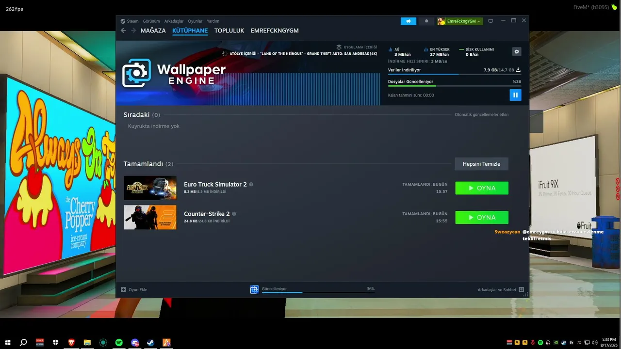Open Windows Security shield in taskbar
Screen dimensions: 621x349
(56, 343)
